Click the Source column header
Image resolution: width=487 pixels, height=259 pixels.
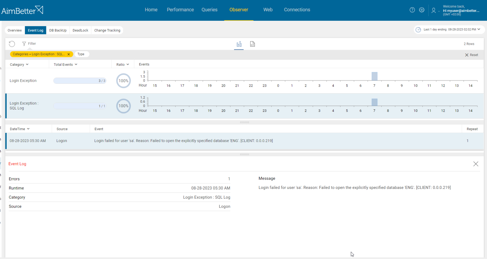[x=62, y=129]
